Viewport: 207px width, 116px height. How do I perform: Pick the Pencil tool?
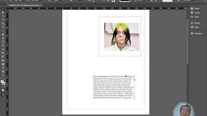coord(3,38)
